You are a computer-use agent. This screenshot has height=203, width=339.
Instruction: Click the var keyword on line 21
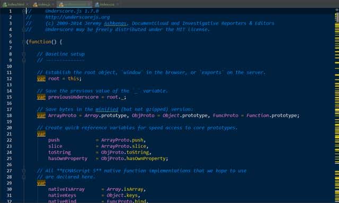41,134
